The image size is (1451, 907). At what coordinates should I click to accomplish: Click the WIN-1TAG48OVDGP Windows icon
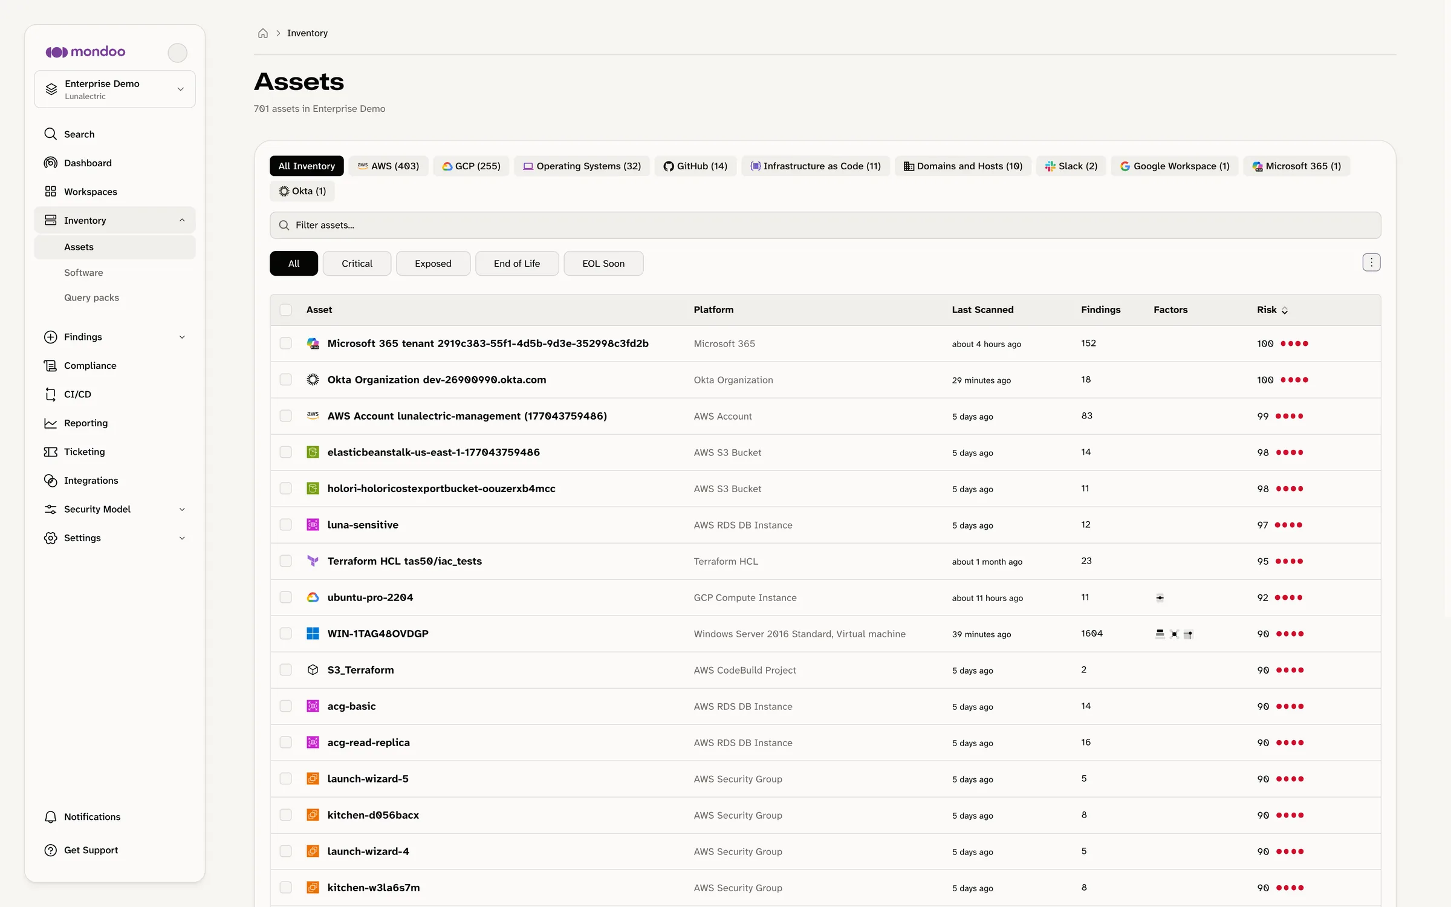click(x=313, y=634)
